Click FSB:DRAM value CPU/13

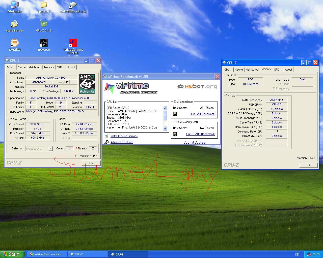coord(277,104)
